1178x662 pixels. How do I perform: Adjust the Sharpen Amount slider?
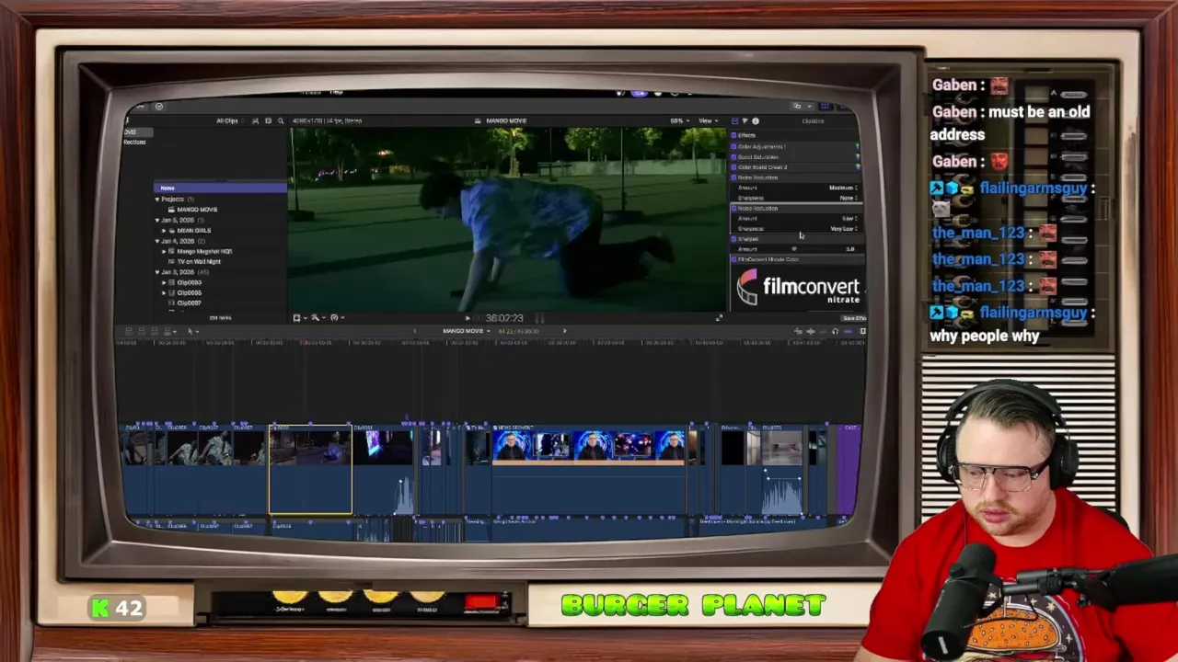point(794,249)
